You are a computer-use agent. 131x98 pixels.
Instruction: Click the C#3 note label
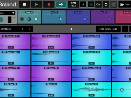coord(51,95)
